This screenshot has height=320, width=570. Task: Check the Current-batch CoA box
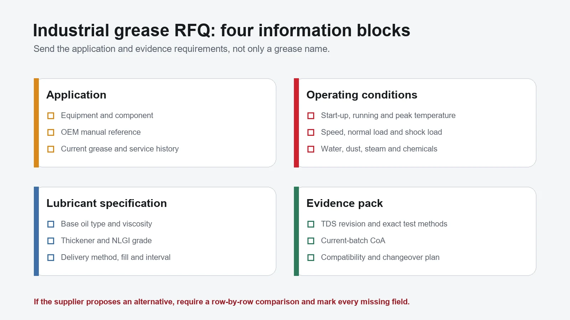coord(311,241)
